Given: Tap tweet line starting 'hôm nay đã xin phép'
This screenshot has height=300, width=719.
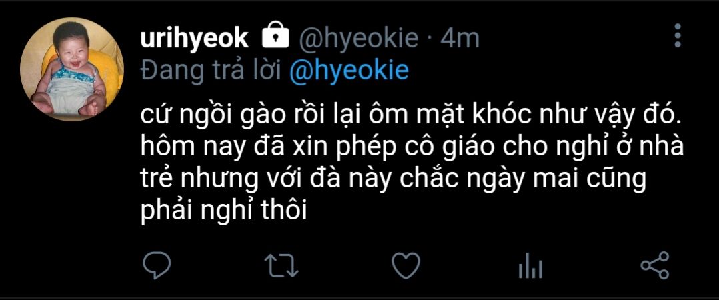Looking at the screenshot, I should pyautogui.click(x=412, y=147).
